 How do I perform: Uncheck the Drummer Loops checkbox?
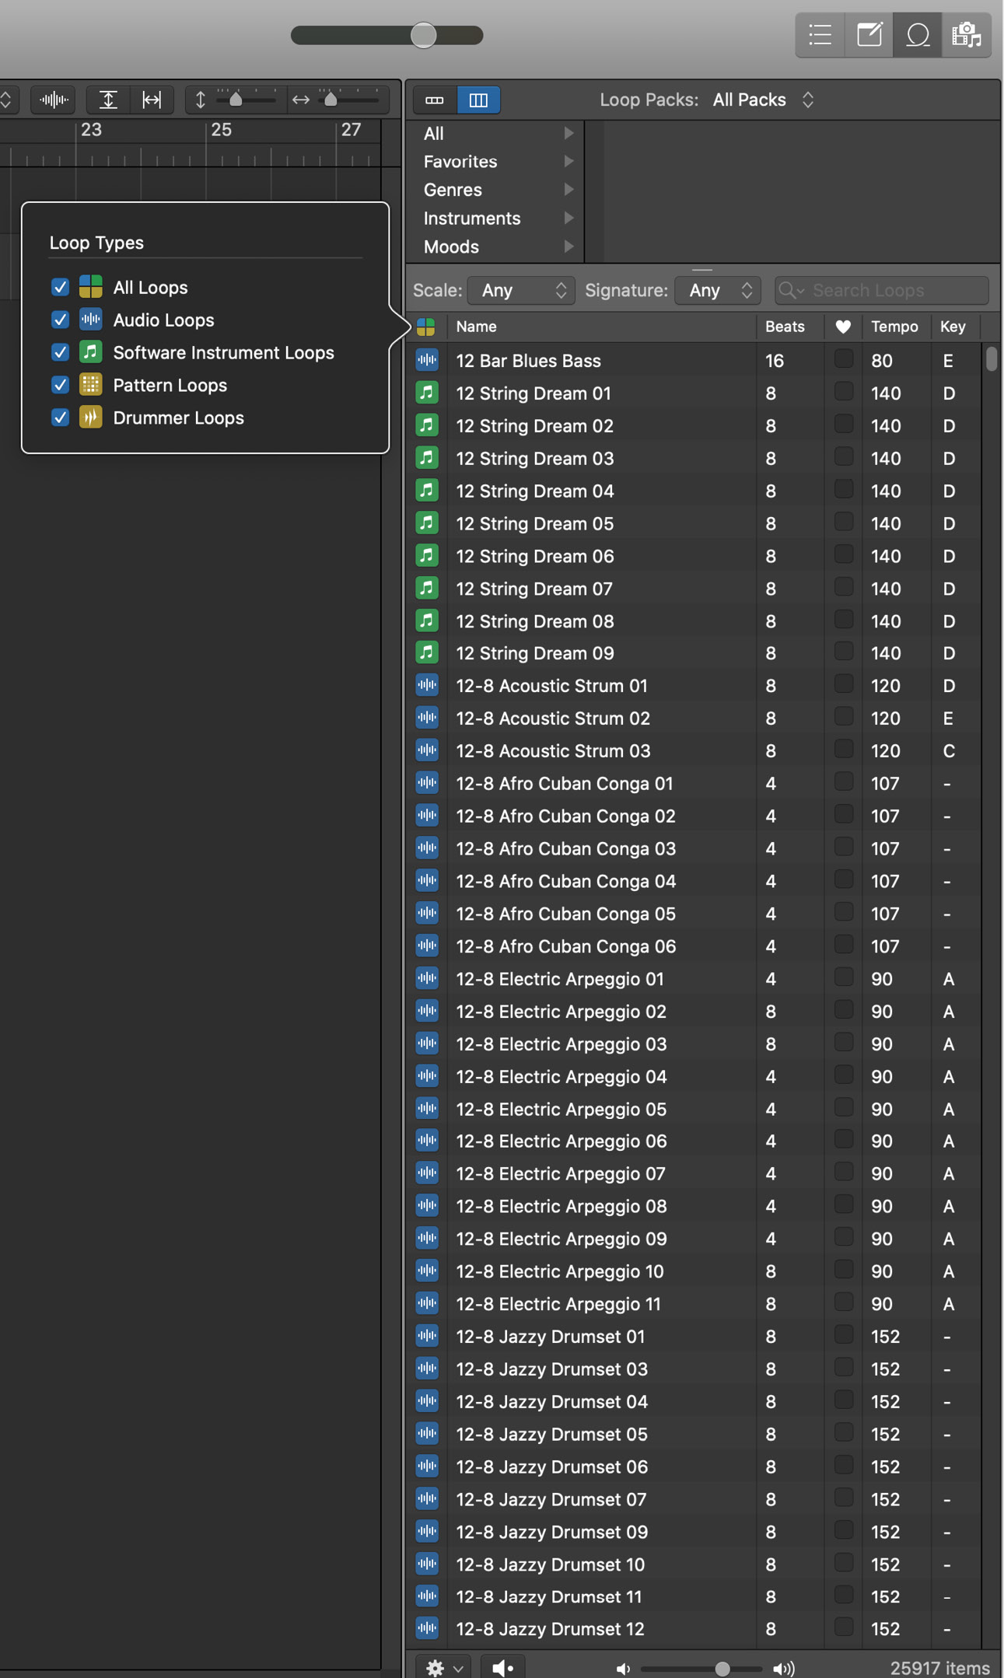click(x=60, y=418)
